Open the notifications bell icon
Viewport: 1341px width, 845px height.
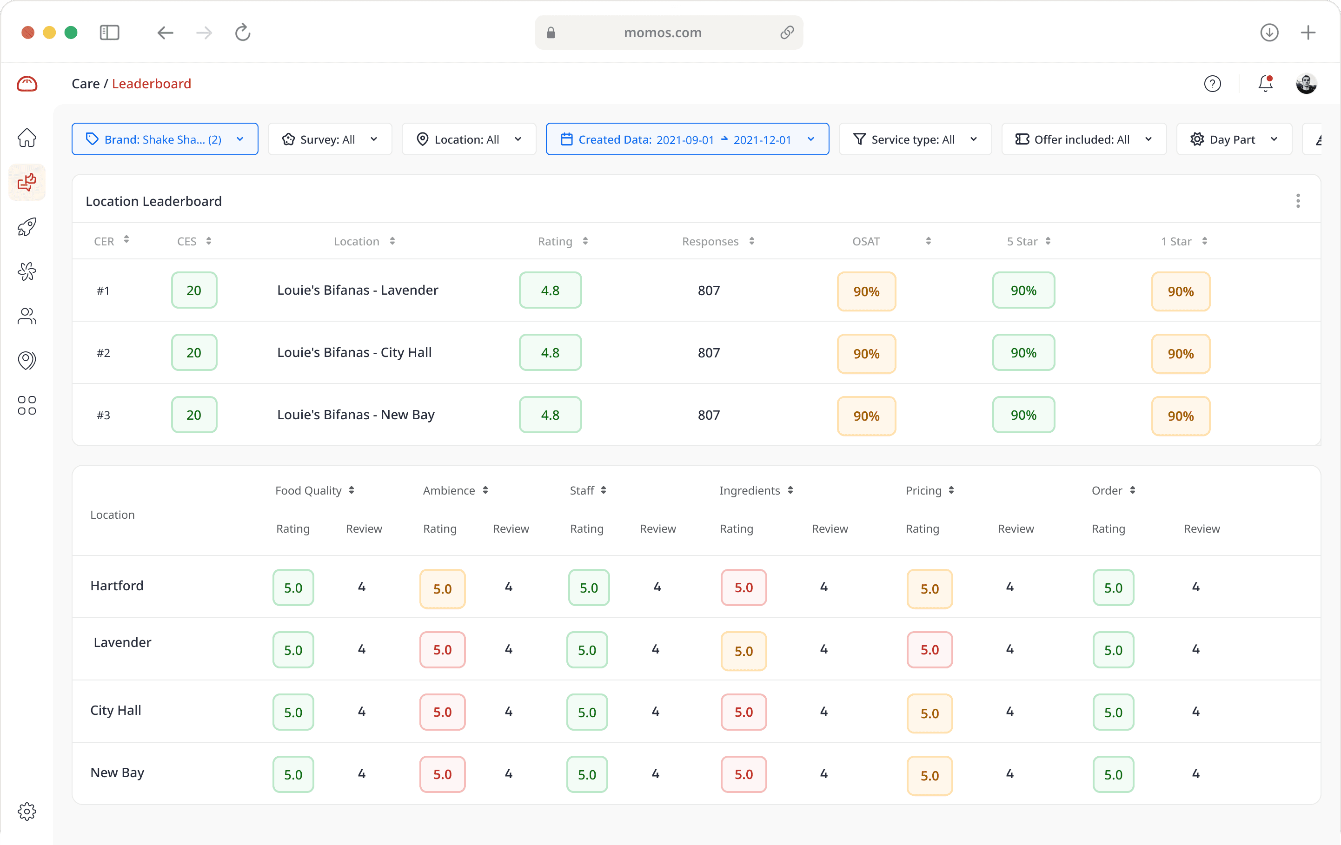(1265, 84)
